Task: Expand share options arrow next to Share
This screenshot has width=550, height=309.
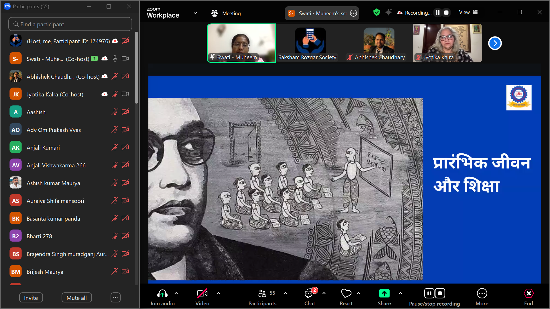Action: [400, 293]
